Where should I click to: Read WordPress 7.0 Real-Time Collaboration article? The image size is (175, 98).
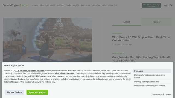coord(141,39)
